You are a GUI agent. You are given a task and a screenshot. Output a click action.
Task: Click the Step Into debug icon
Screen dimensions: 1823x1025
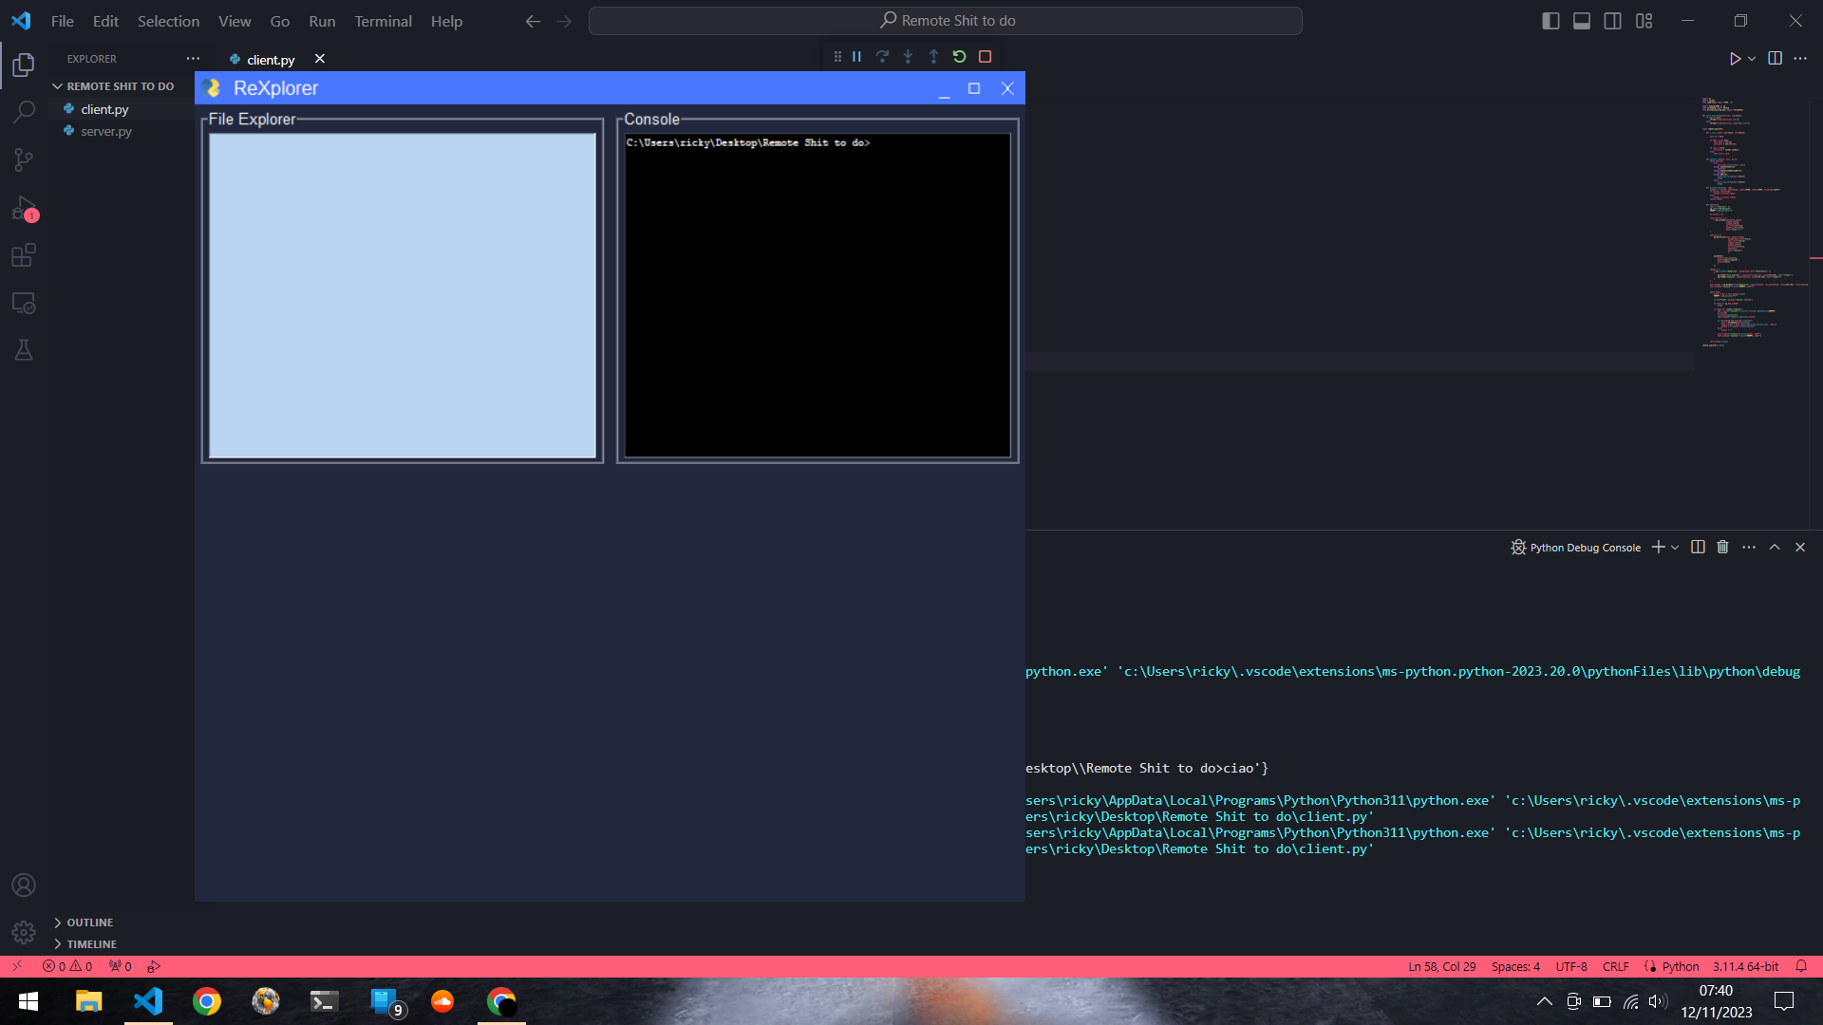point(908,56)
